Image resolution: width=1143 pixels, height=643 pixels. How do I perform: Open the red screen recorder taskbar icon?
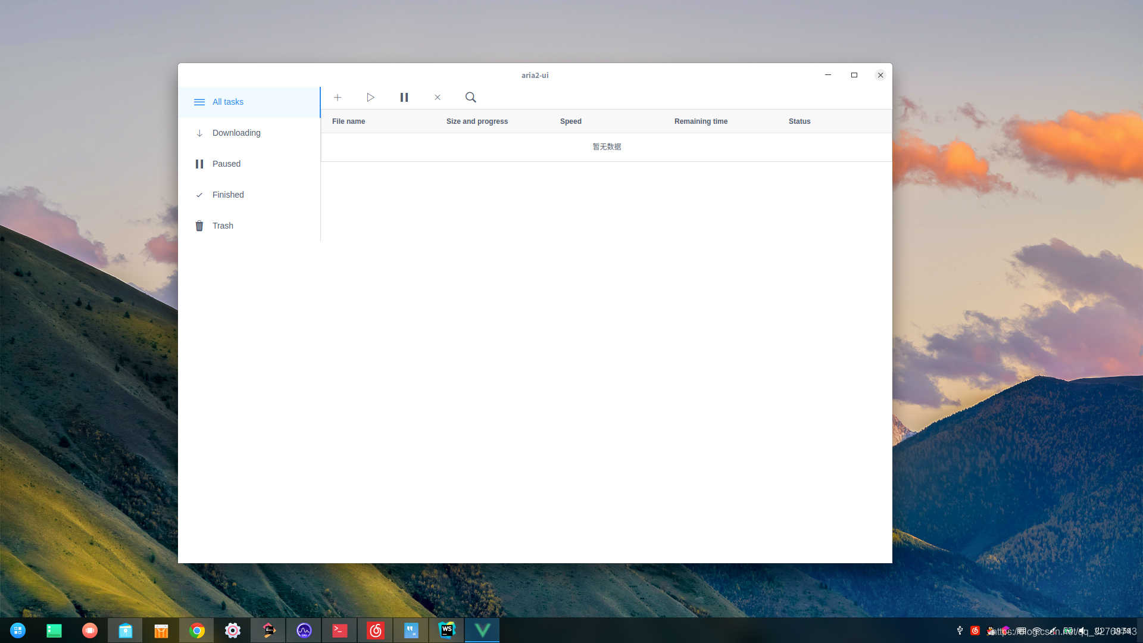pos(89,630)
